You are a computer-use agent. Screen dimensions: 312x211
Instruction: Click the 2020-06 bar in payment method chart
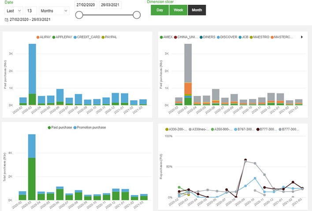(60, 97)
